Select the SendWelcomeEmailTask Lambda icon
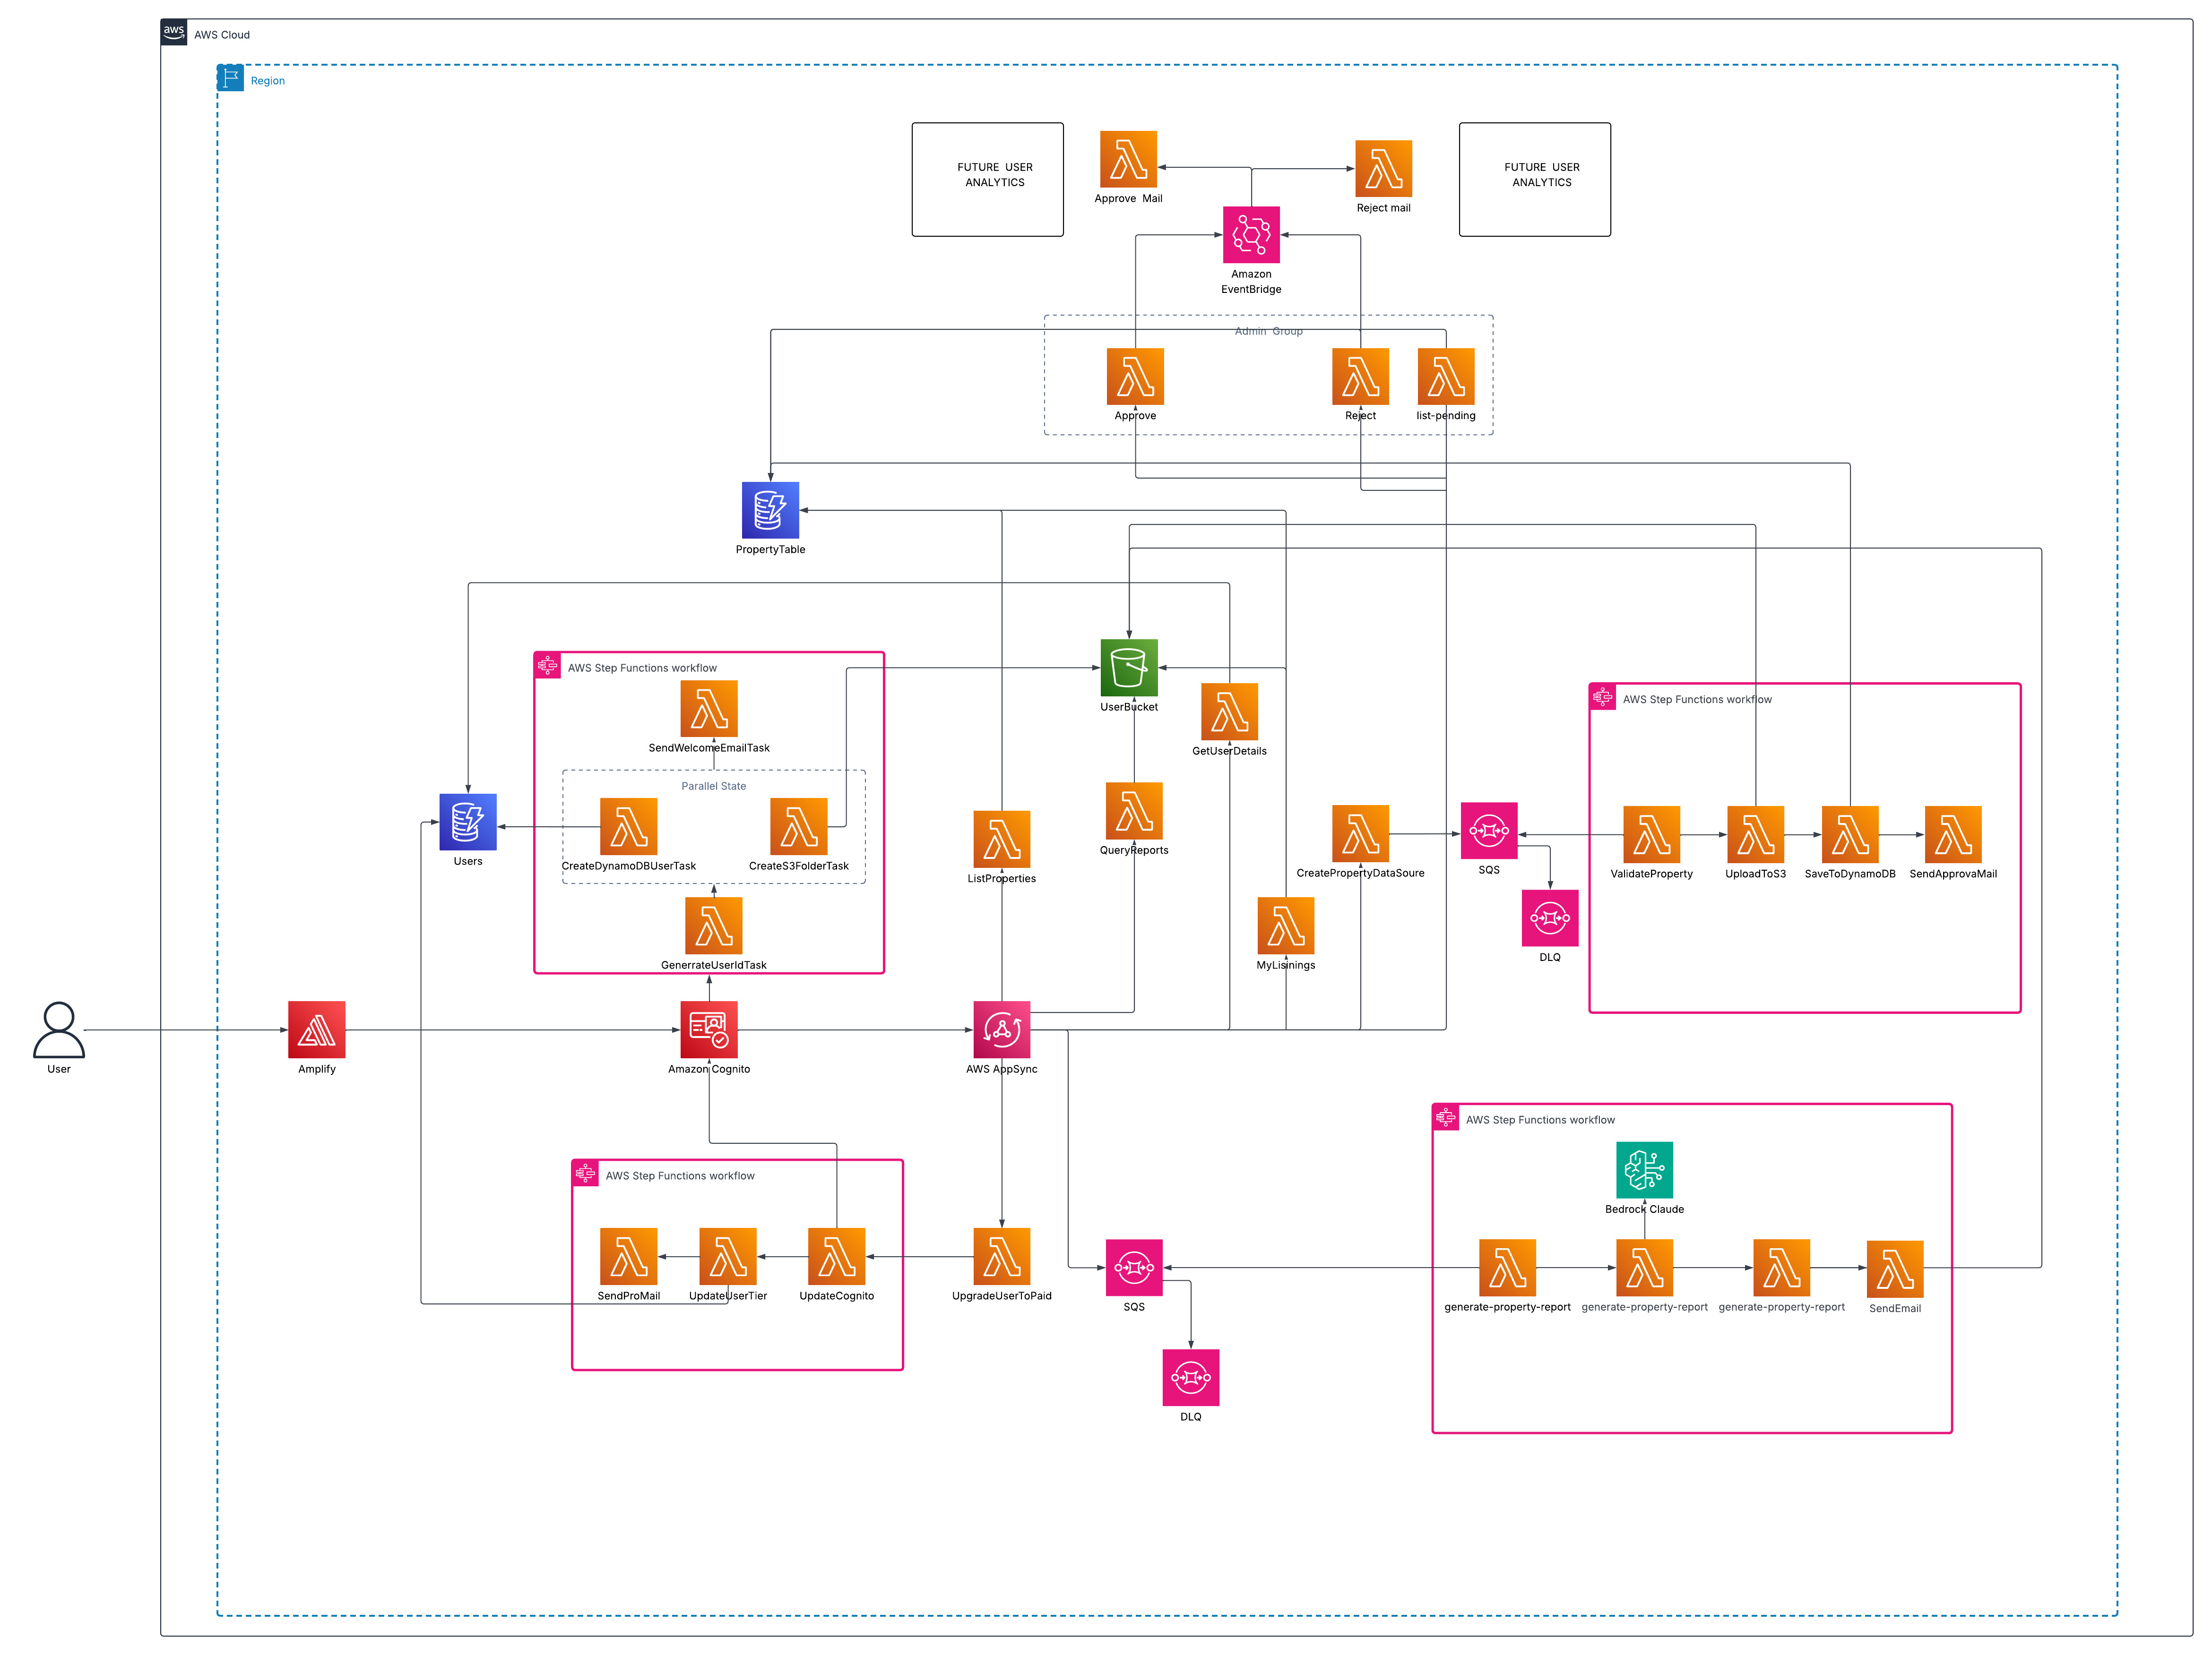 pyautogui.click(x=709, y=709)
